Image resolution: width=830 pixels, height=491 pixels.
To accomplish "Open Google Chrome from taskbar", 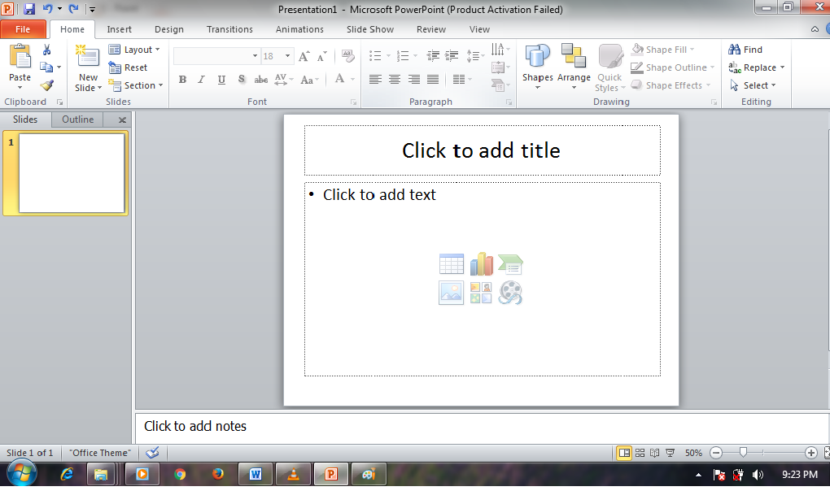I will click(x=180, y=474).
